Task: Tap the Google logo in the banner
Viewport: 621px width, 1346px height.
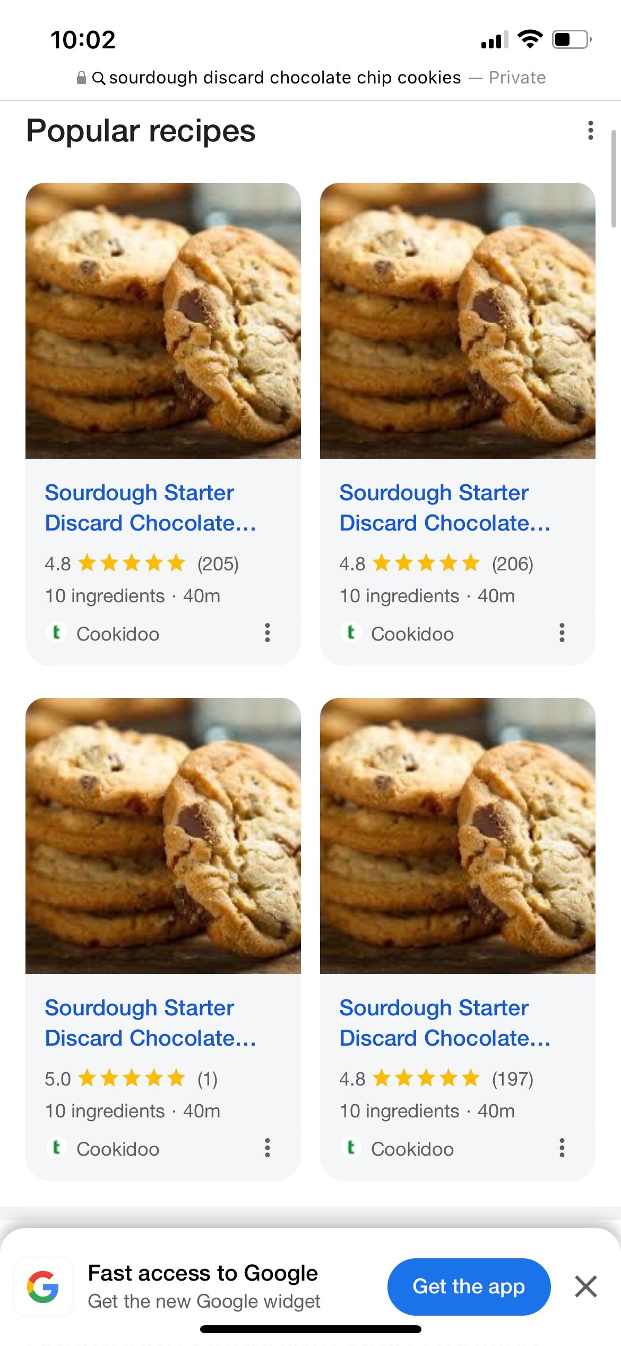Action: (x=43, y=1286)
